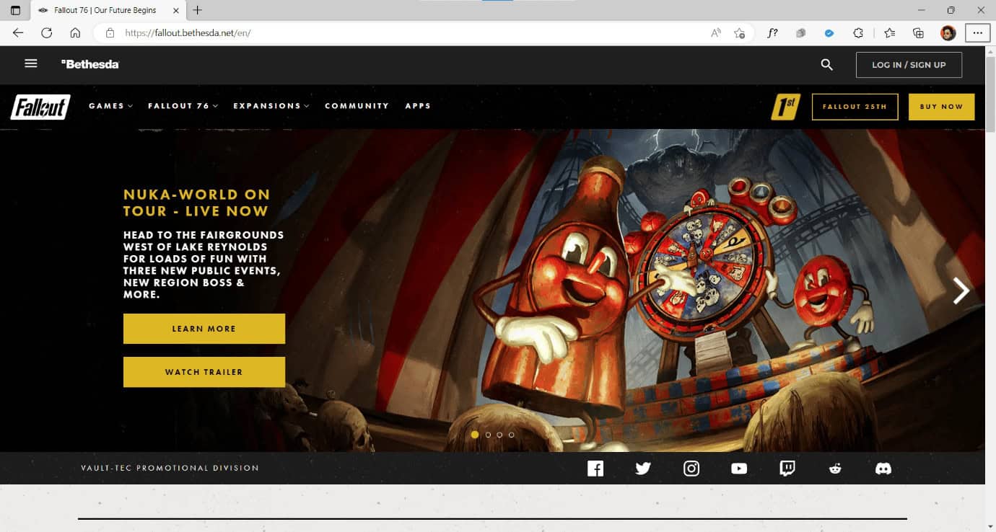
Task: Go to the YouTube channel icon
Action: pyautogui.click(x=739, y=469)
